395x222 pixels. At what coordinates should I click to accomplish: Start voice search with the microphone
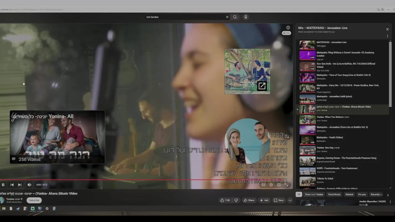(x=246, y=17)
